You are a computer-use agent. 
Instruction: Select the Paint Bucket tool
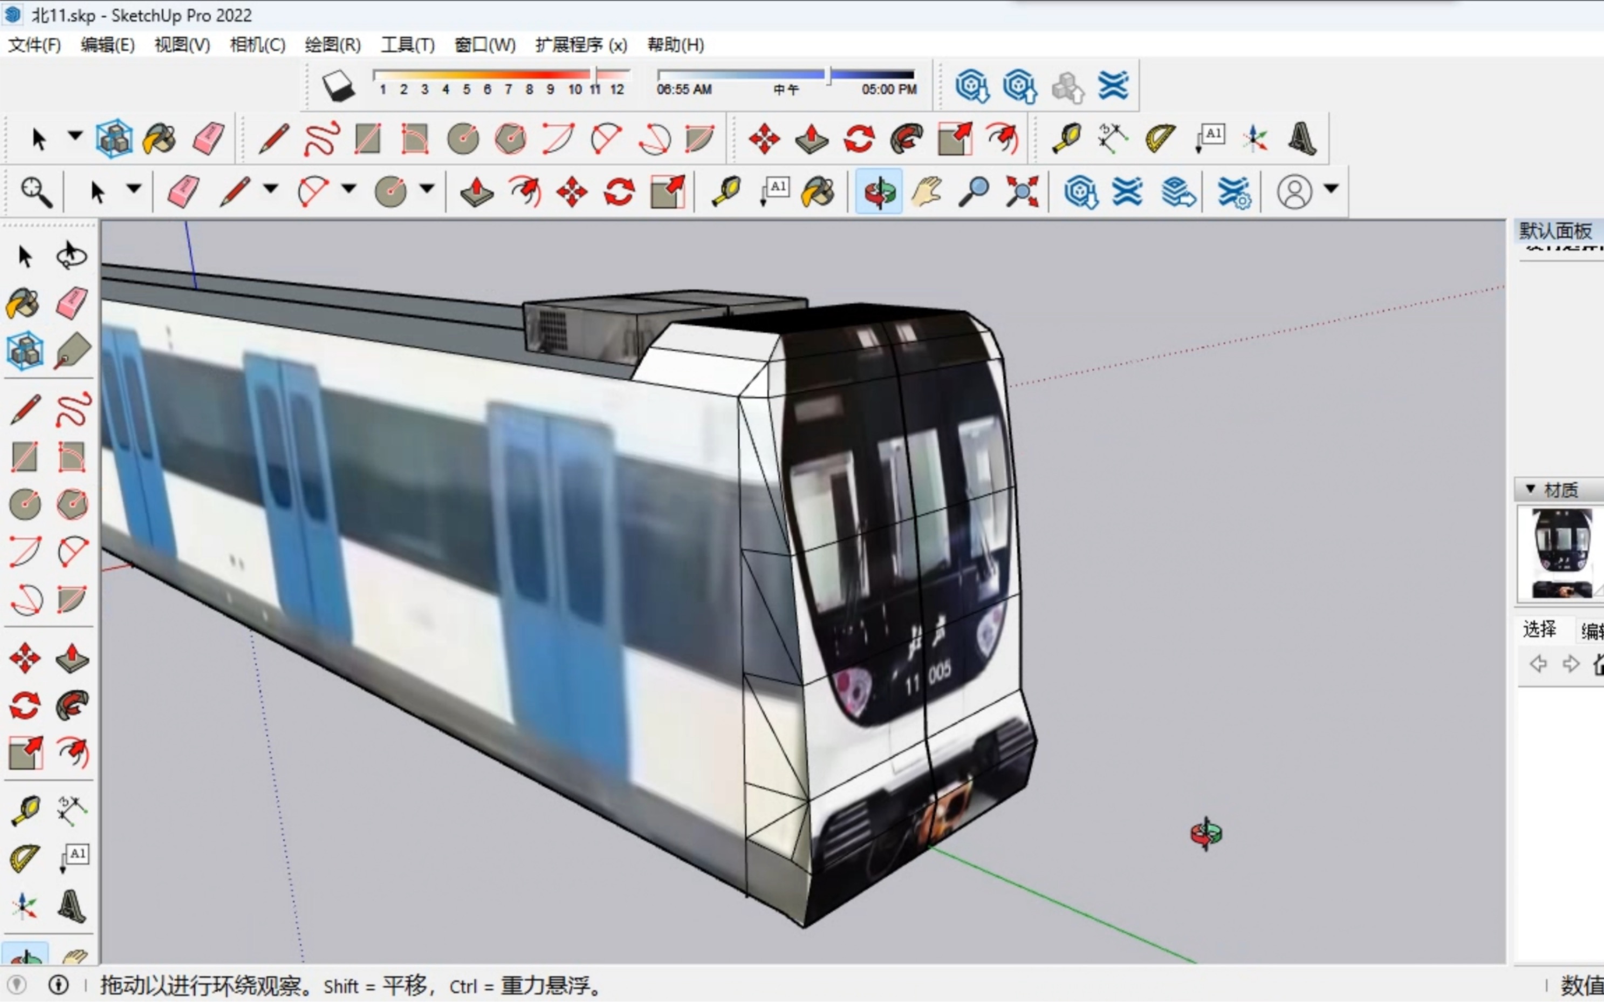coord(23,303)
